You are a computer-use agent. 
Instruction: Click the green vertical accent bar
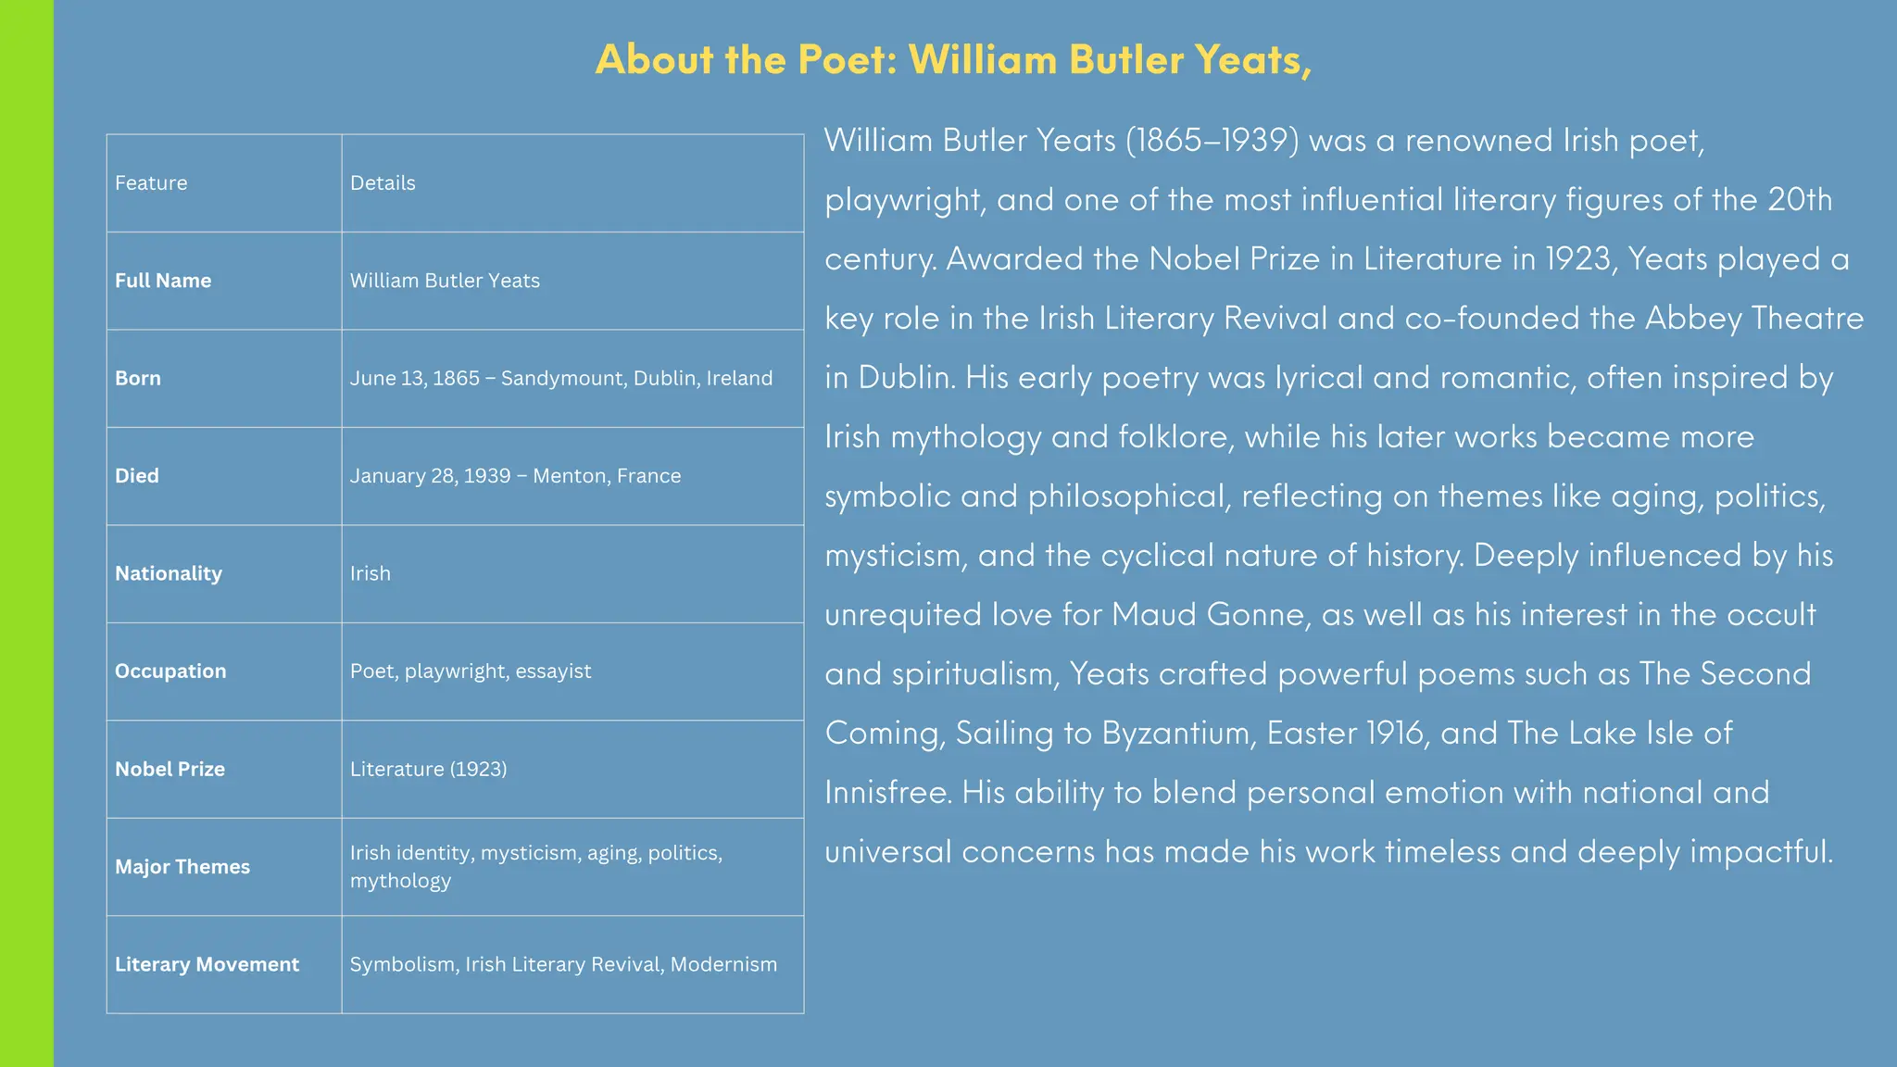[x=26, y=533]
